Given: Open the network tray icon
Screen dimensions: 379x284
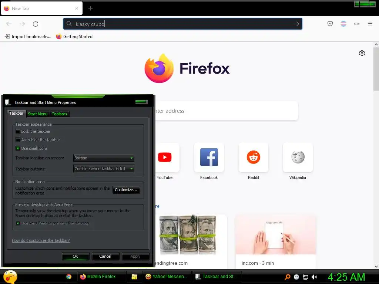Looking at the screenshot, I should tap(305, 277).
